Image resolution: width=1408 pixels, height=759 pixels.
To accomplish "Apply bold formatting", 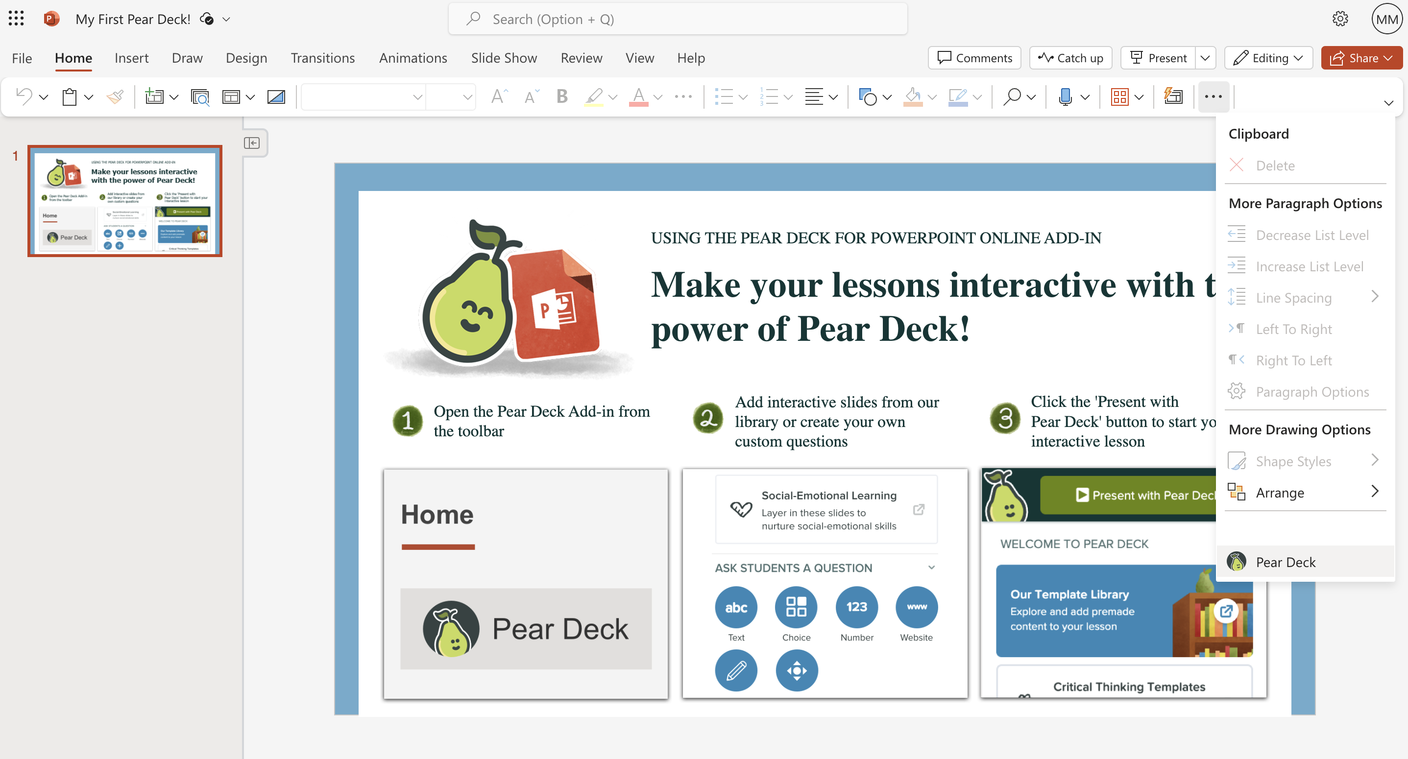I will 562,97.
